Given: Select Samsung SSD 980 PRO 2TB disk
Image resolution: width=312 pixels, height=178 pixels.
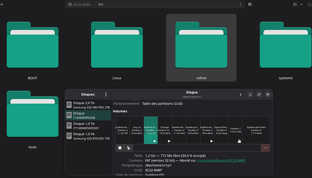Looking at the screenshot, I should tap(88, 105).
